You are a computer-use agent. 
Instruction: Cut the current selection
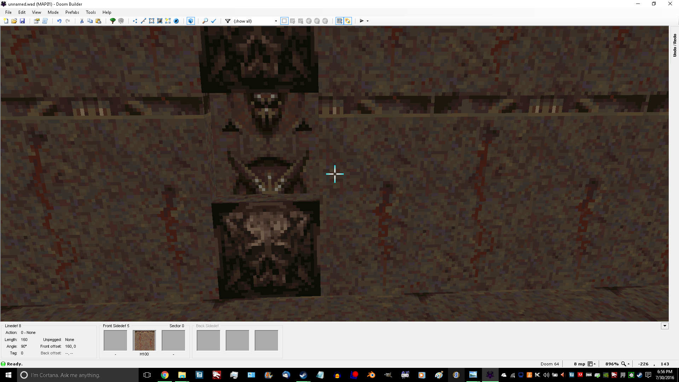point(82,21)
